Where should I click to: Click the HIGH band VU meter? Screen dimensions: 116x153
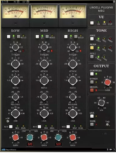(73, 12)
